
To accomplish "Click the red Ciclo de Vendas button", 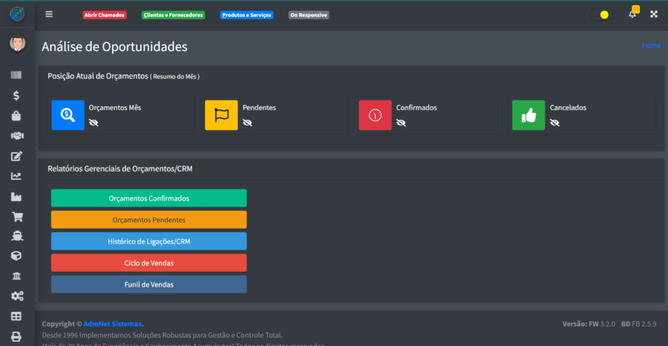I will coord(149,263).
